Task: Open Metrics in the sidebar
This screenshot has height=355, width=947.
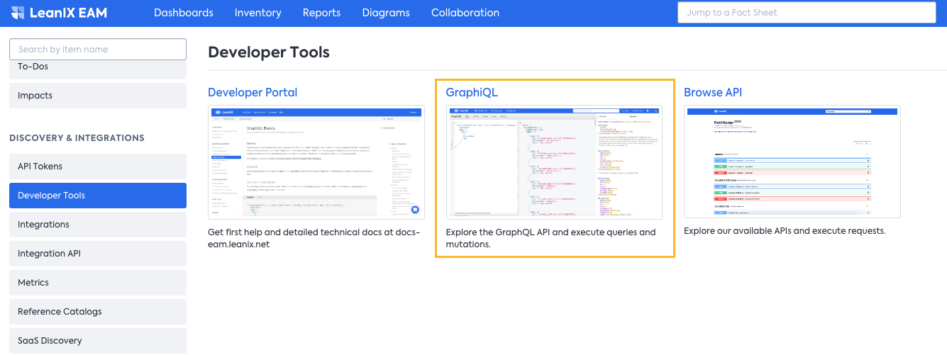Action: 98,283
